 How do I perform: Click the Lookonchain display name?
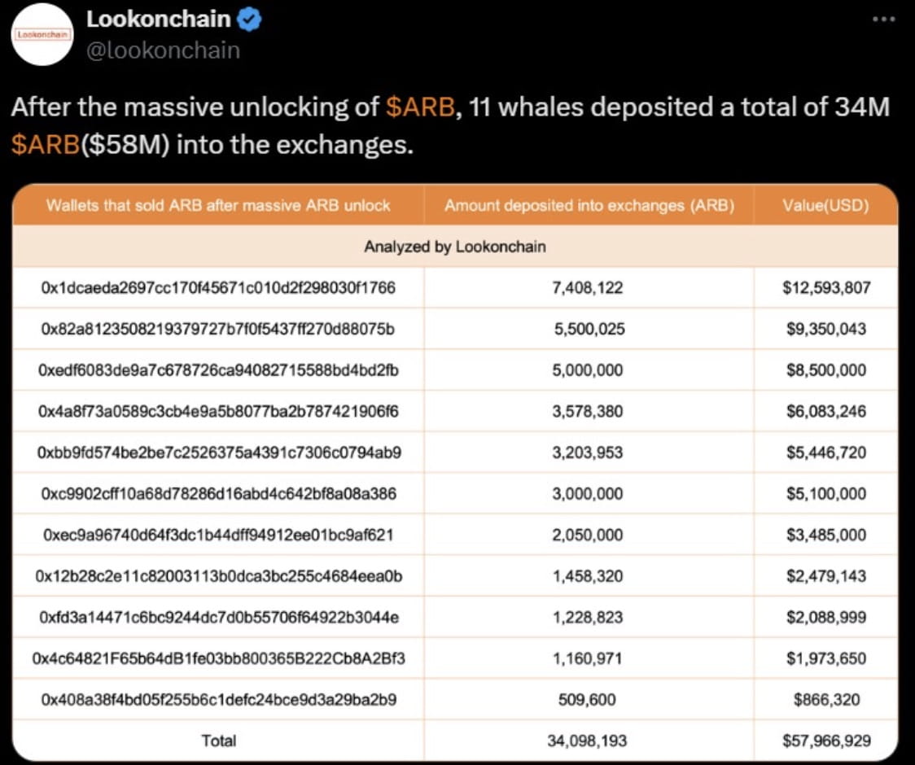tap(157, 19)
